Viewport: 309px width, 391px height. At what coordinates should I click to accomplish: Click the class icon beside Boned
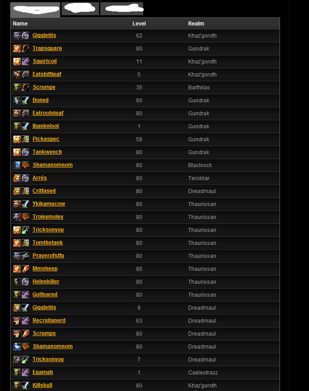click(25, 100)
